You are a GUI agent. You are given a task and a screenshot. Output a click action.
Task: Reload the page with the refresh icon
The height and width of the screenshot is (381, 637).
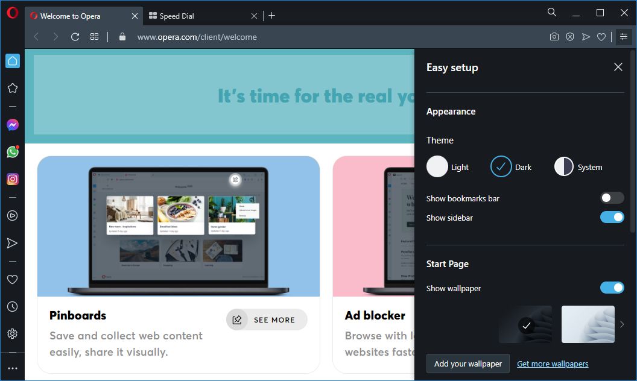[x=75, y=37]
